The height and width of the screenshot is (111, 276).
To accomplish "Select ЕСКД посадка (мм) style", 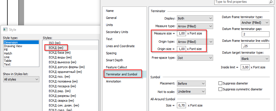I will point(62,86).
